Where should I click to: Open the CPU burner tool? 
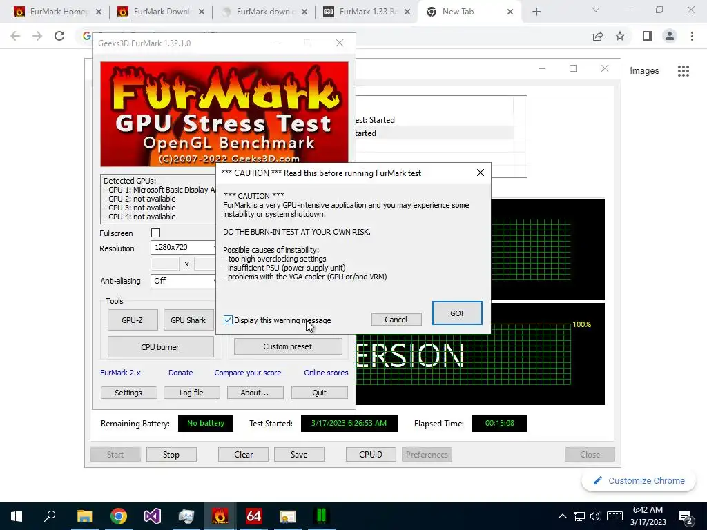pyautogui.click(x=160, y=347)
